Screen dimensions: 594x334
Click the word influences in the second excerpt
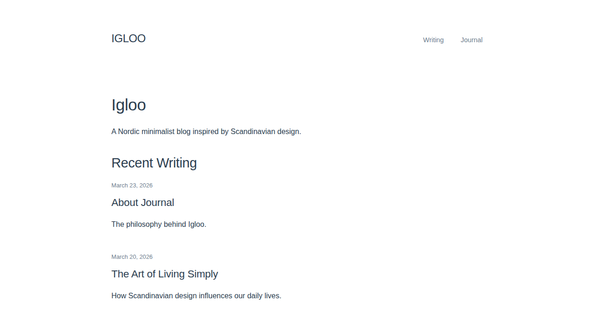pos(215,296)
